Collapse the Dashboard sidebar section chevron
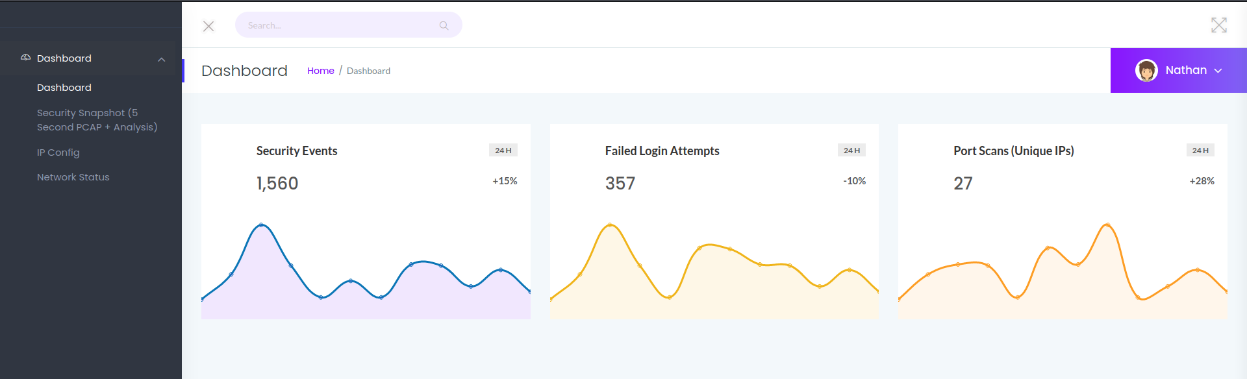This screenshot has height=379, width=1247. (x=161, y=60)
